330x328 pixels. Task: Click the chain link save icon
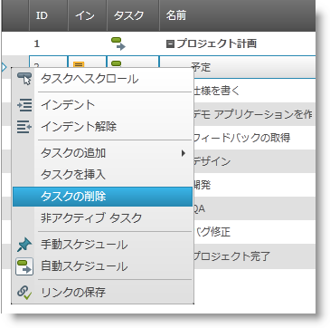(24, 293)
